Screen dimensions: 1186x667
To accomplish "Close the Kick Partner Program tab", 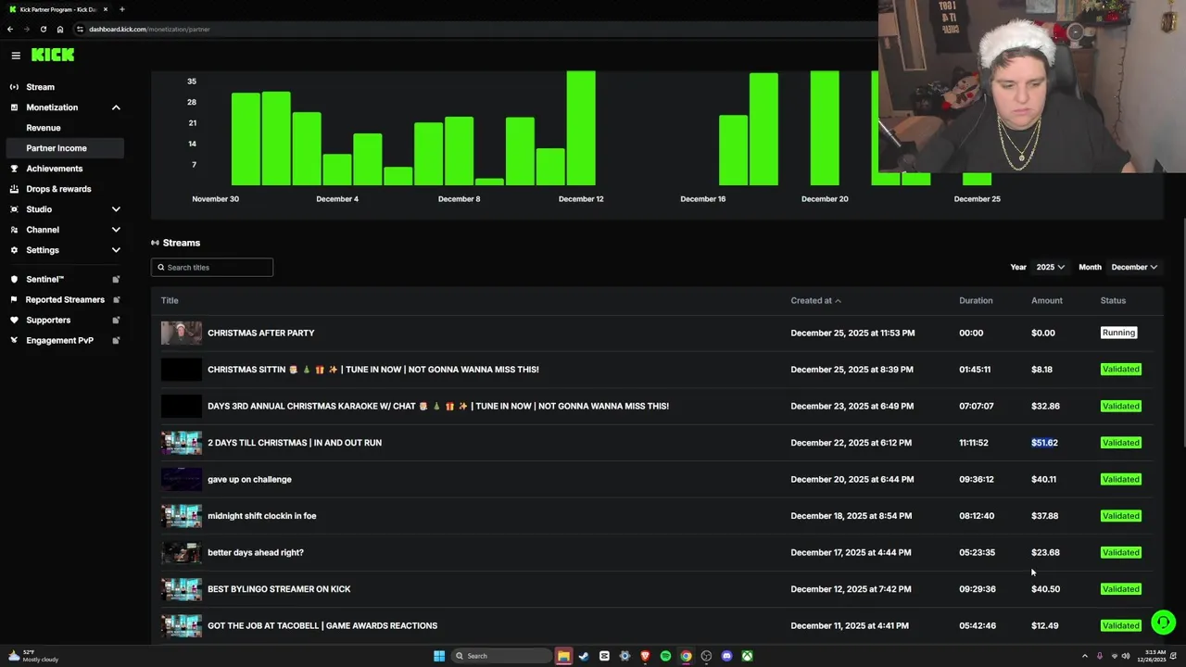I will [x=105, y=9].
